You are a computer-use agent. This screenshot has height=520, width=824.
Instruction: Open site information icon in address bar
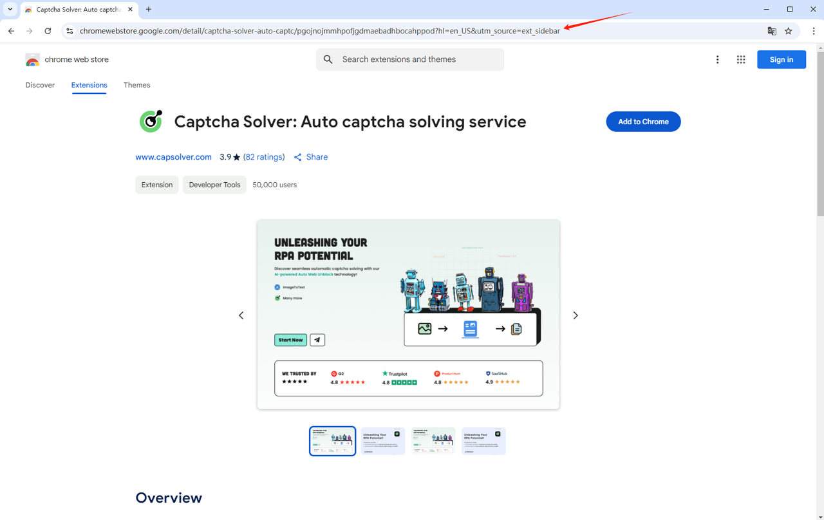click(70, 31)
